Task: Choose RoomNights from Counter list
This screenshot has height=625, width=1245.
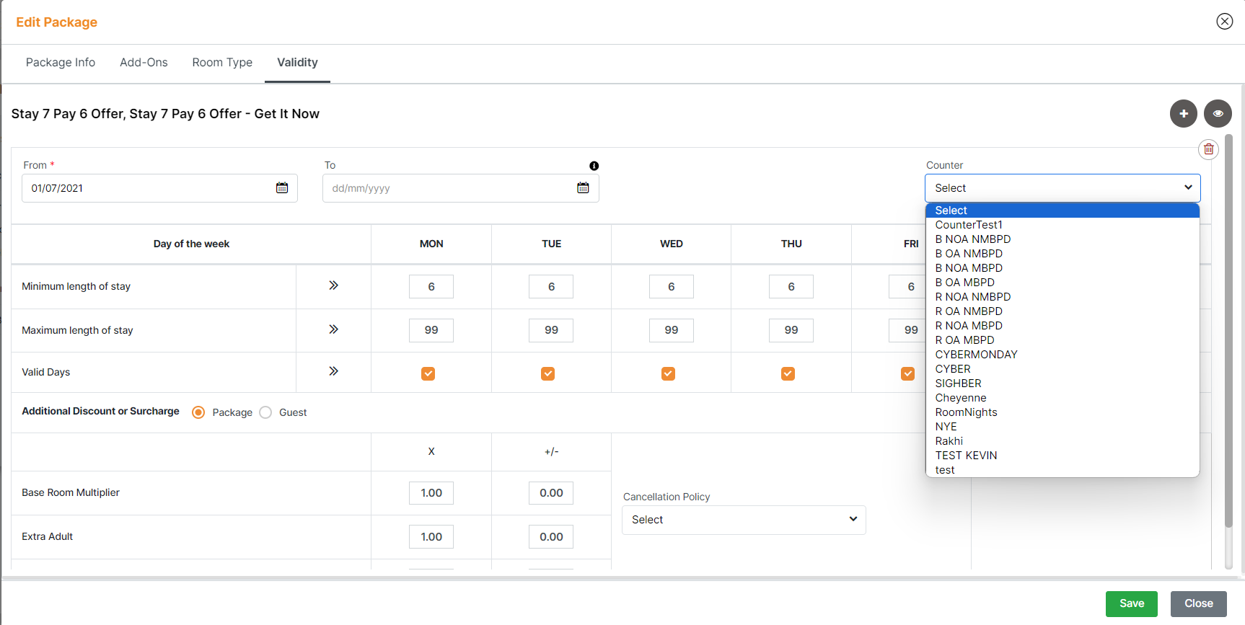Action: click(1063, 412)
